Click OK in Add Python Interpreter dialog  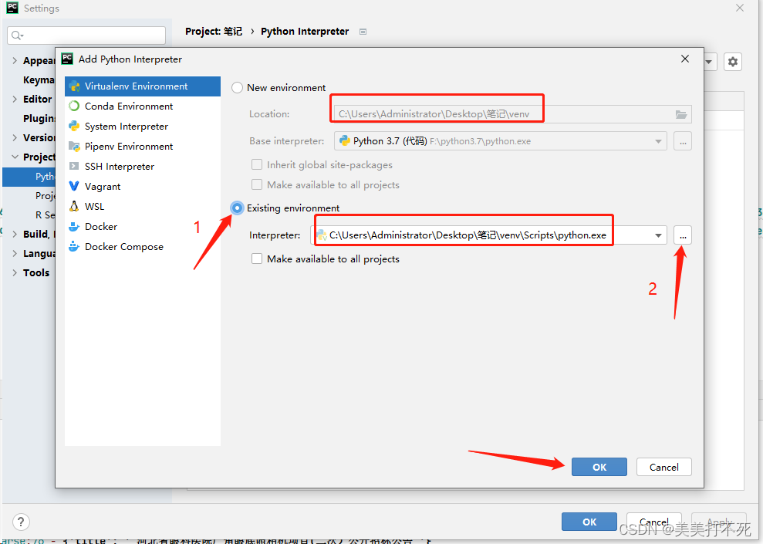pos(599,467)
